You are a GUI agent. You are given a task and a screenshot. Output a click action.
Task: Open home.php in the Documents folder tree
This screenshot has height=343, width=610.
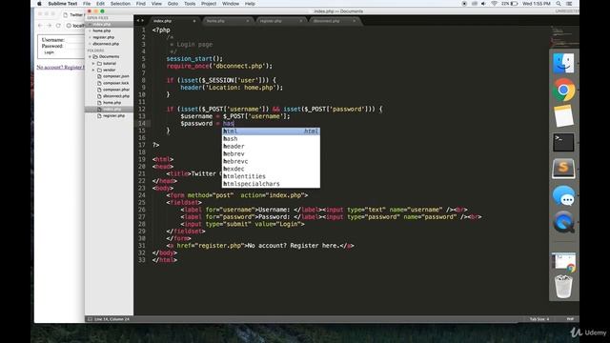point(112,103)
